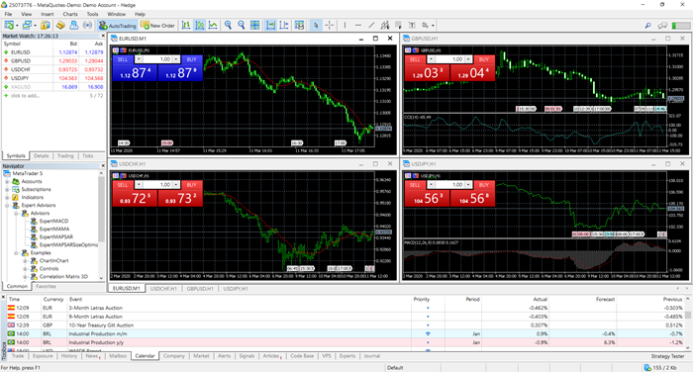This screenshot has width=693, height=372.
Task: Zoom in on the chart
Action: 228,25
